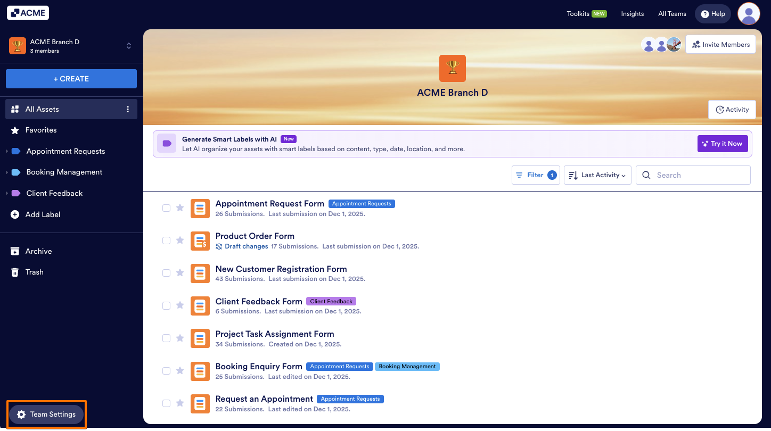Open Trash in the sidebar
The width and height of the screenshot is (771, 431).
point(71,272)
